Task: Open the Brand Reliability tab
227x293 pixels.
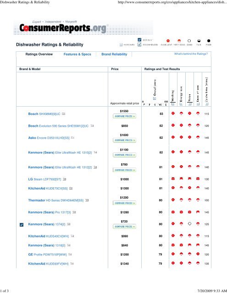Action: [114, 54]
